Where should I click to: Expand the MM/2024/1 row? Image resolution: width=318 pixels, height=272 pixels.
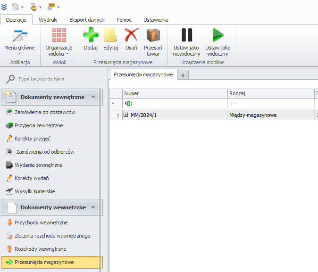point(126,115)
